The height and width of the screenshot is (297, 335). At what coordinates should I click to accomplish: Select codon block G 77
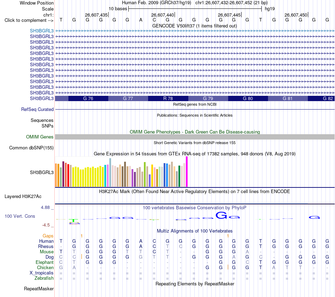pyautogui.click(x=128, y=98)
